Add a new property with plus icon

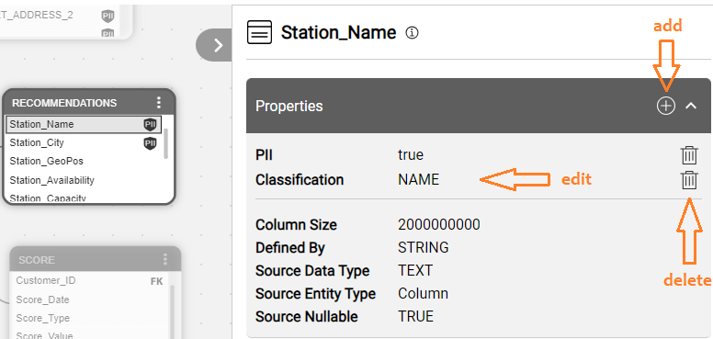(x=666, y=106)
